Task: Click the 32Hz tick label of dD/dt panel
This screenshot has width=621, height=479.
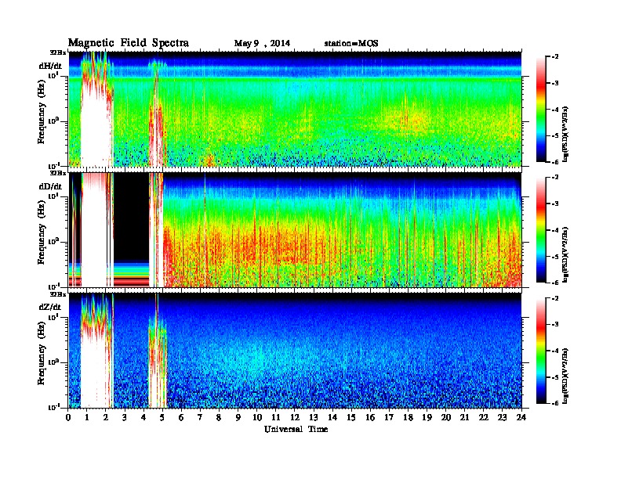Action: pyautogui.click(x=57, y=173)
